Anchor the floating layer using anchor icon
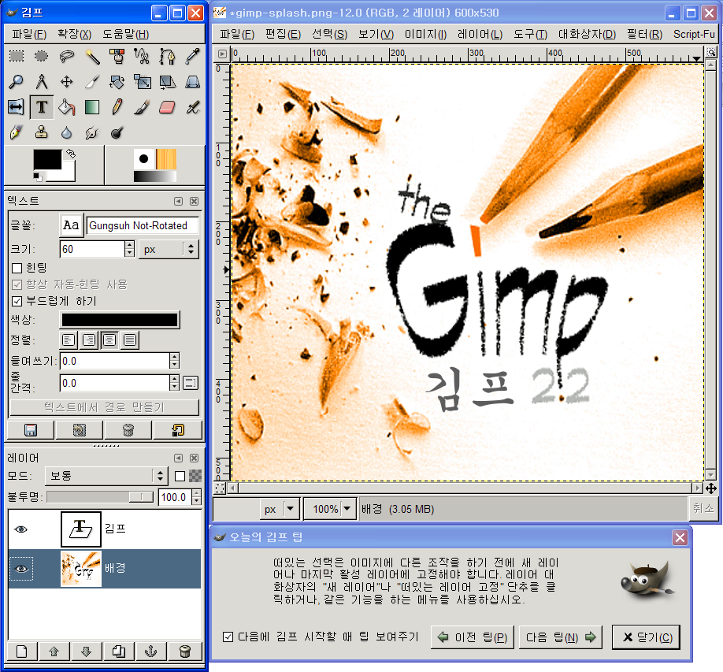 (150, 652)
